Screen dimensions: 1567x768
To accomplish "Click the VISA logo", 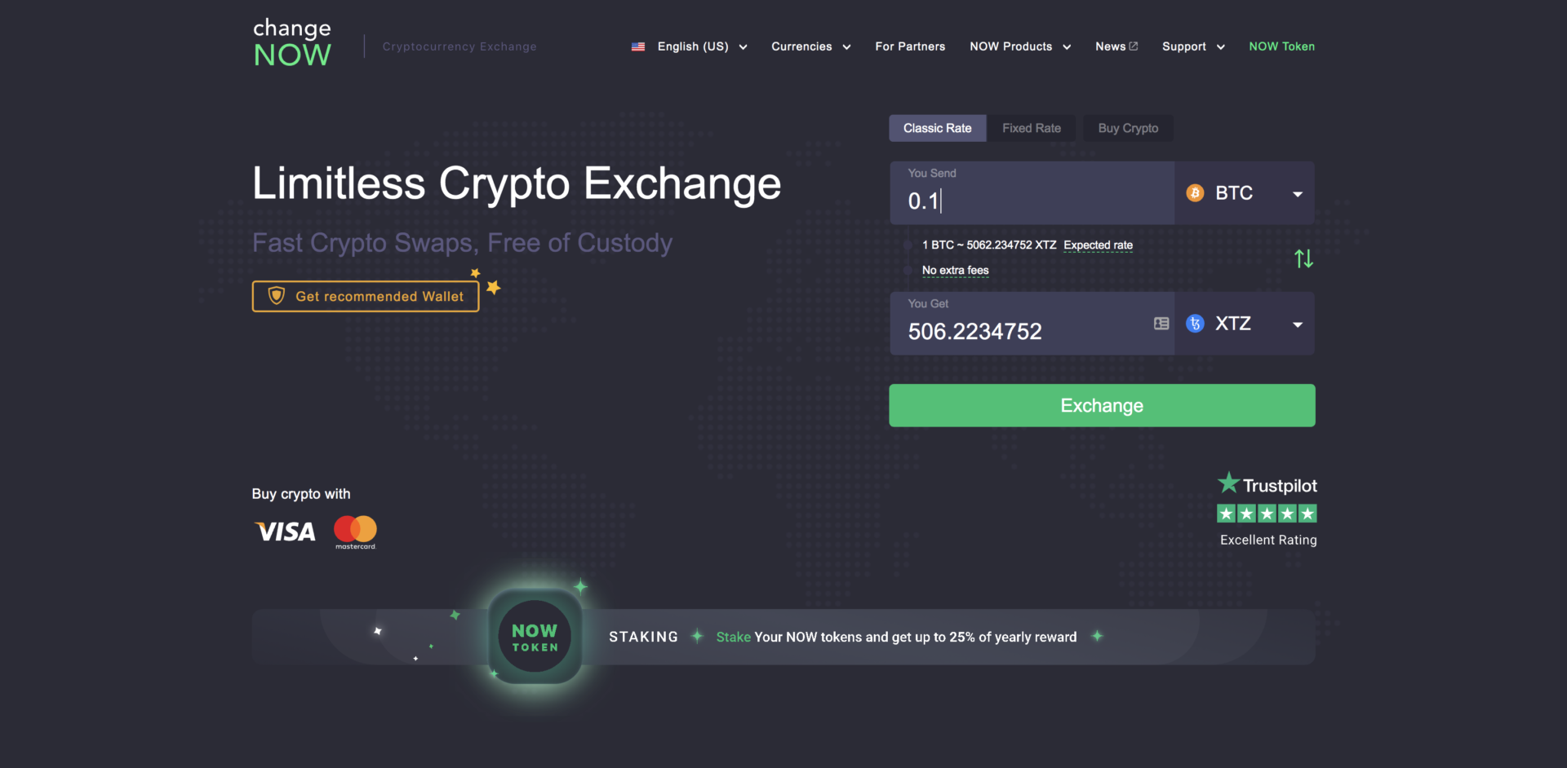I will (x=285, y=532).
